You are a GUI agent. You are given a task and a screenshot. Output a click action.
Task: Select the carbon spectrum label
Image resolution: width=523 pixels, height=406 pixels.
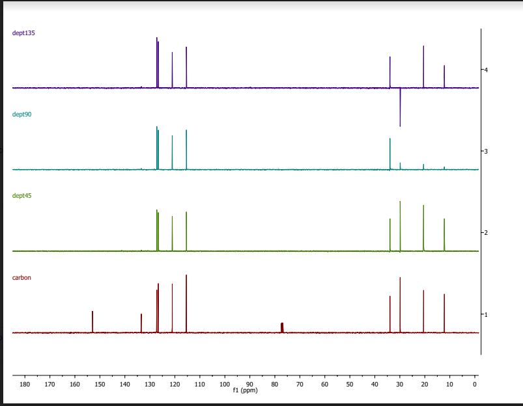pyautogui.click(x=21, y=278)
